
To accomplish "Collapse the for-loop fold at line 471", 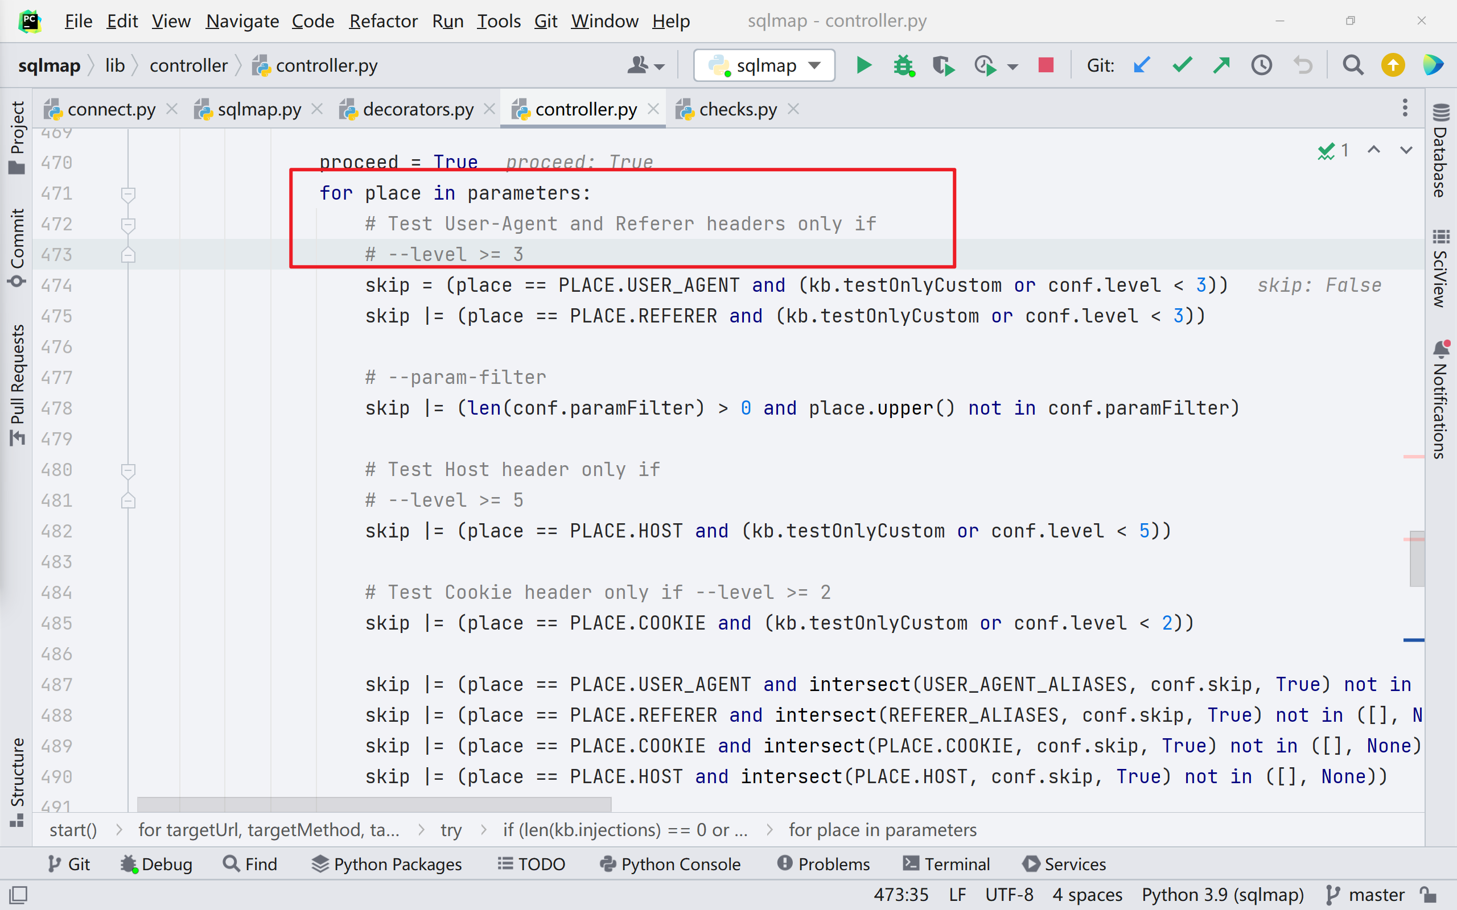I will pos(127,194).
